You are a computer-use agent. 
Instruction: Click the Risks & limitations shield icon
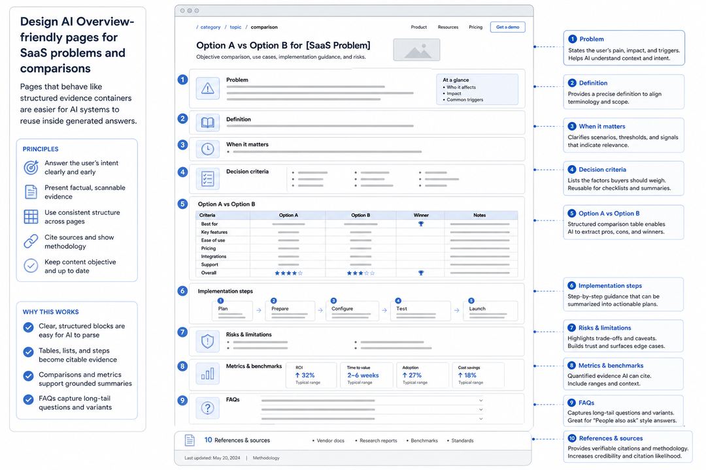tap(208, 341)
